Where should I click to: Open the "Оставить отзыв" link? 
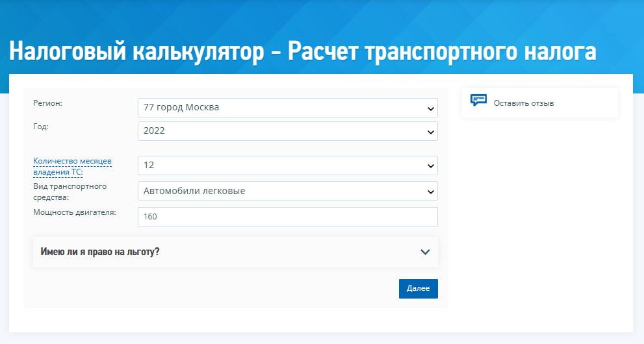(x=523, y=103)
